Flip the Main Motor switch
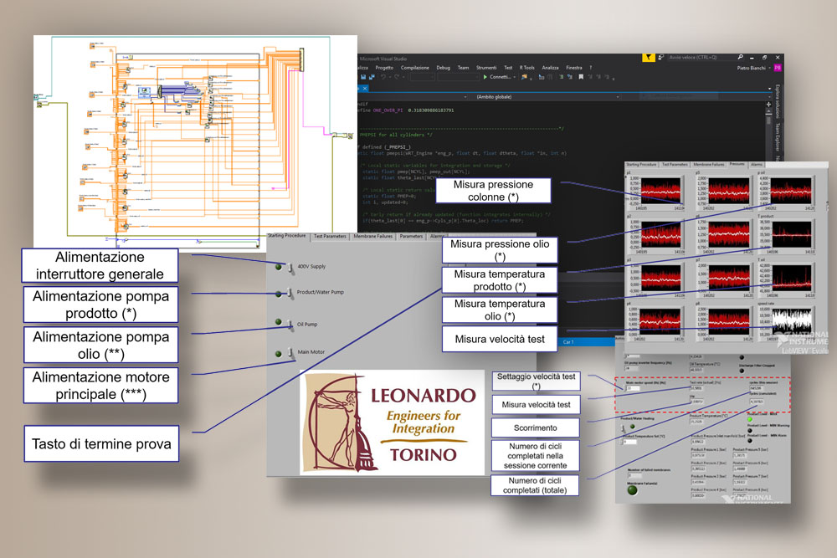The image size is (837, 558). click(x=290, y=352)
